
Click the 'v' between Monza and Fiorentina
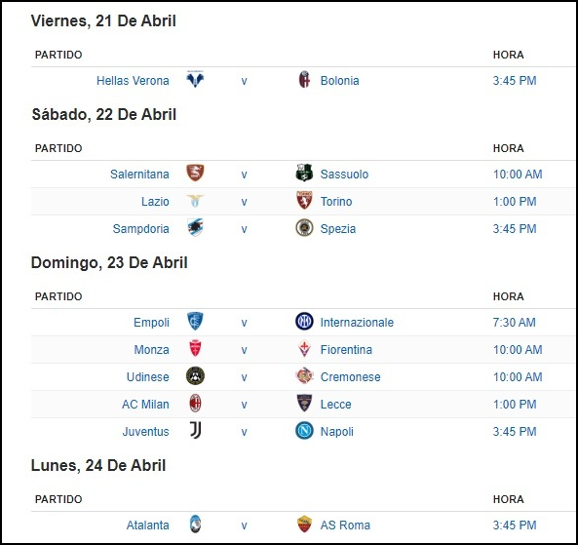coord(244,350)
